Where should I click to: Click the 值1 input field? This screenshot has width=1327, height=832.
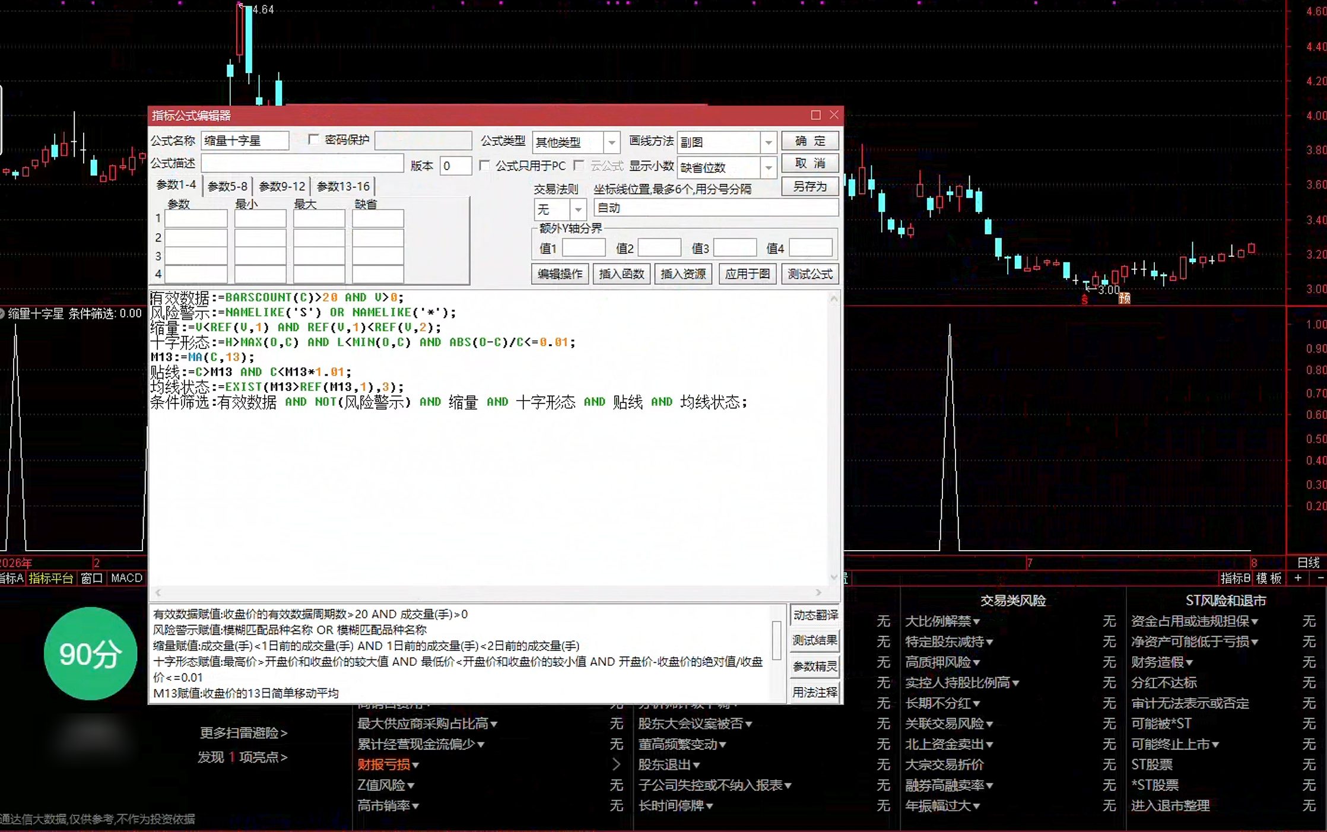coord(583,248)
